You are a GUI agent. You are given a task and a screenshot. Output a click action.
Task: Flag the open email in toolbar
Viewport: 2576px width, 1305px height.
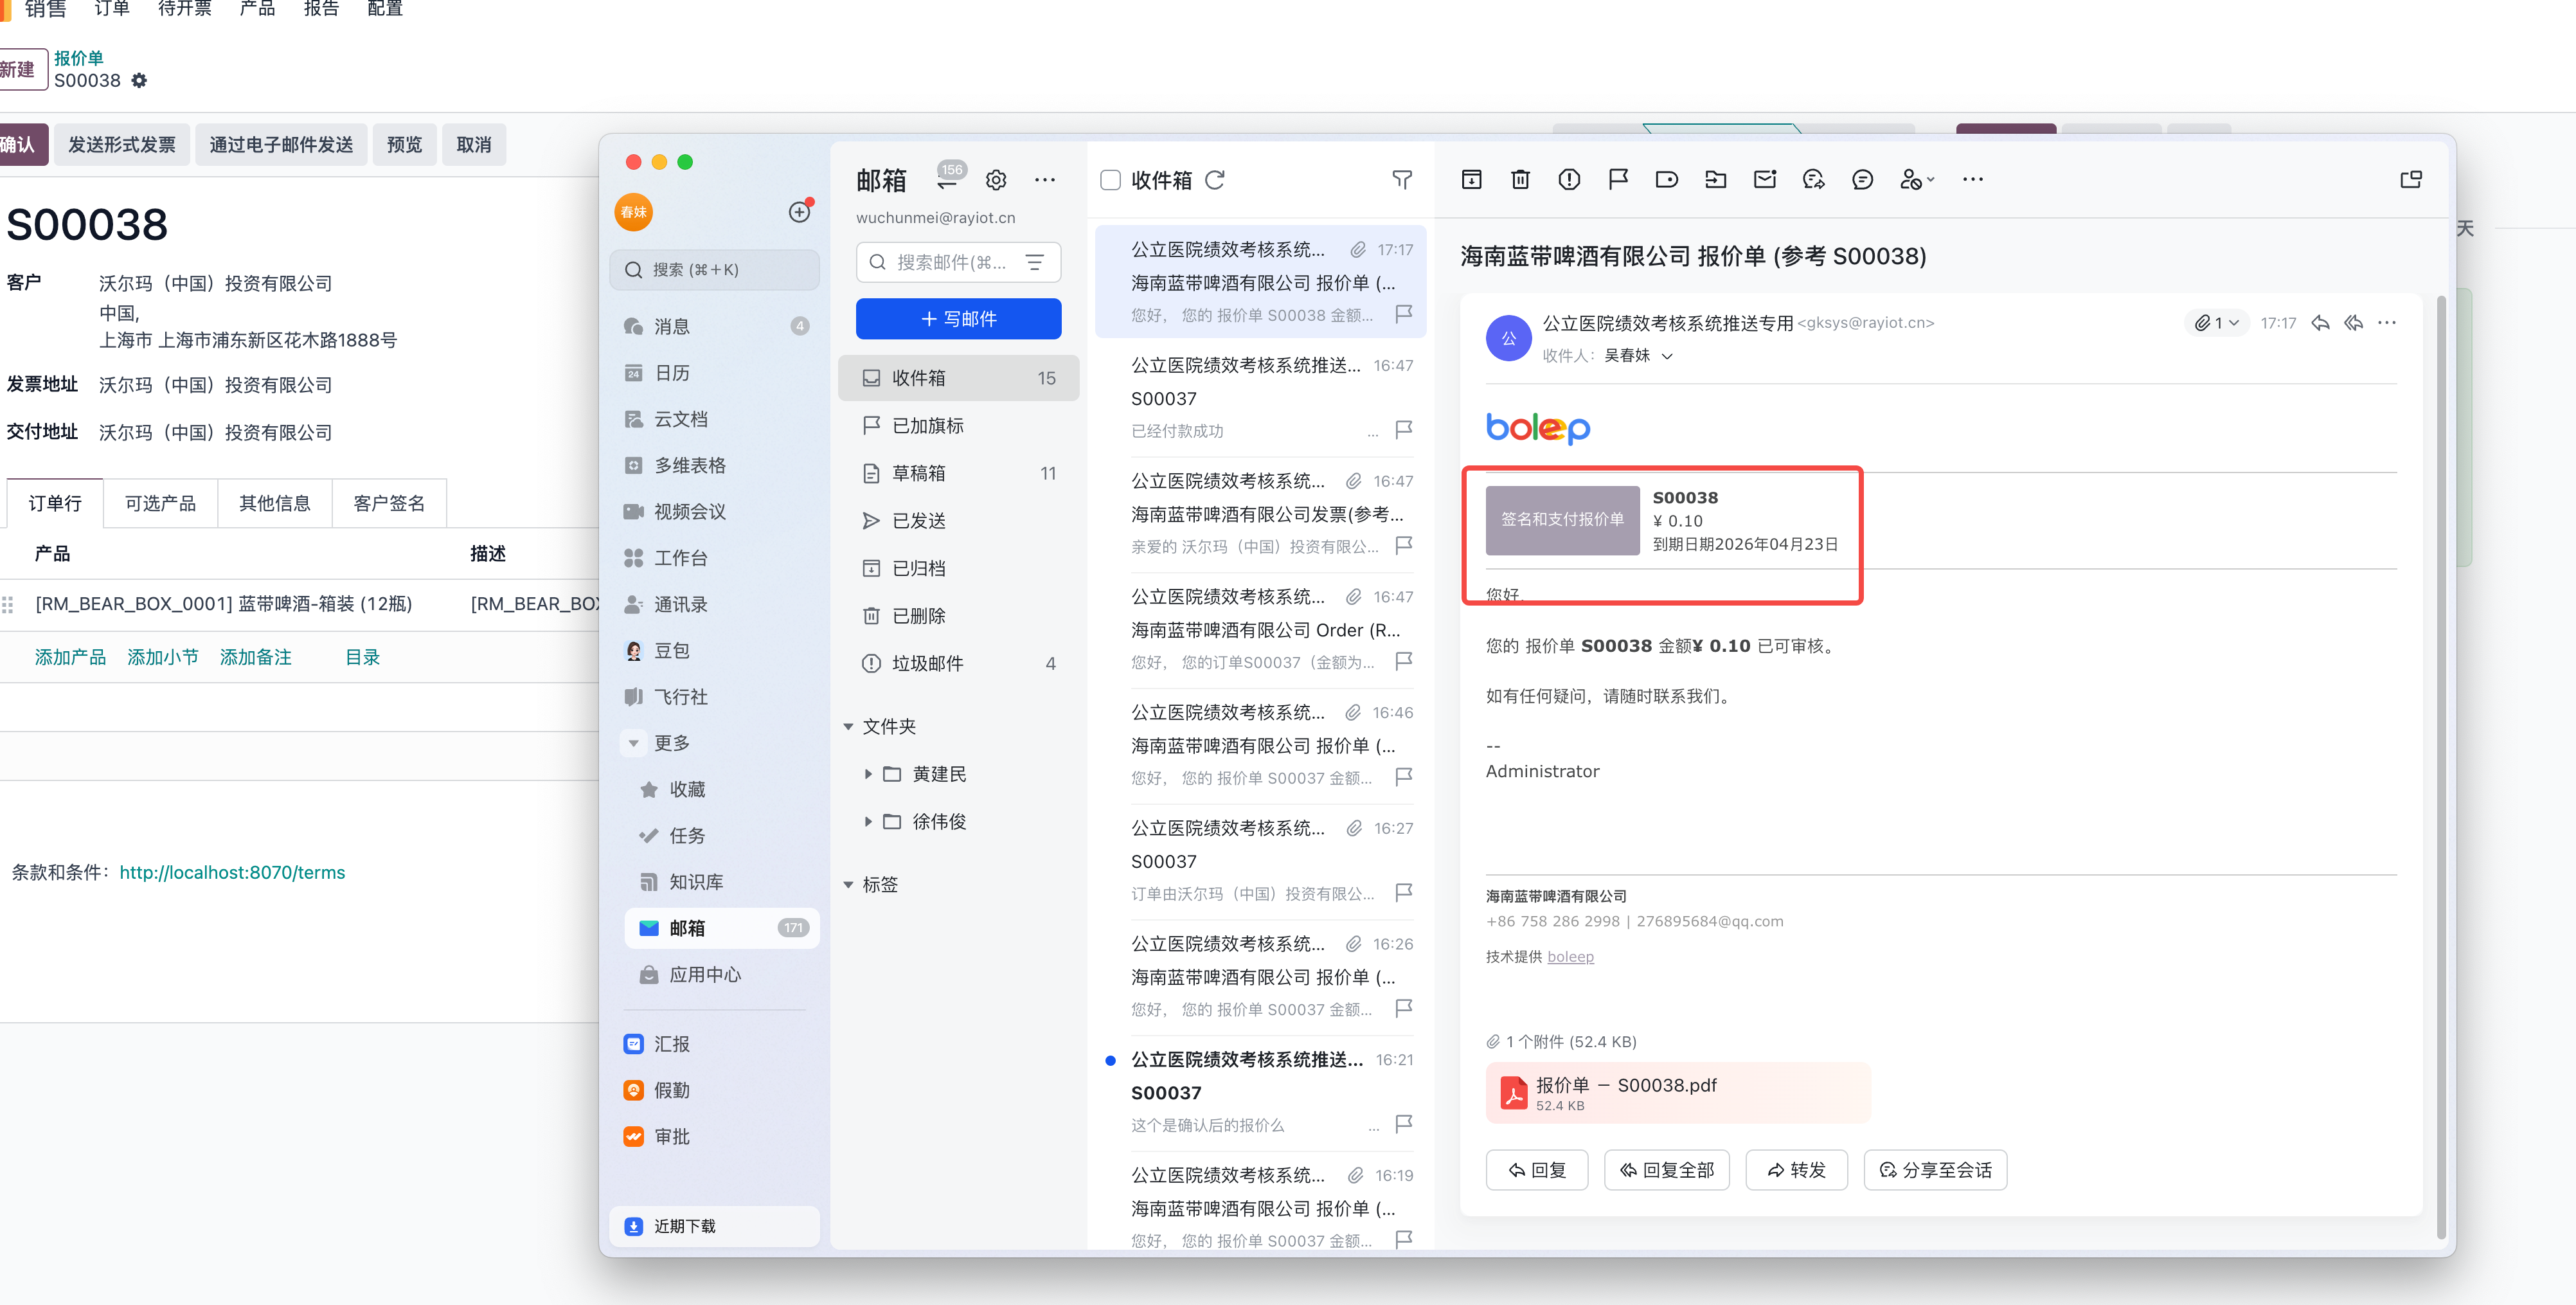(1618, 180)
